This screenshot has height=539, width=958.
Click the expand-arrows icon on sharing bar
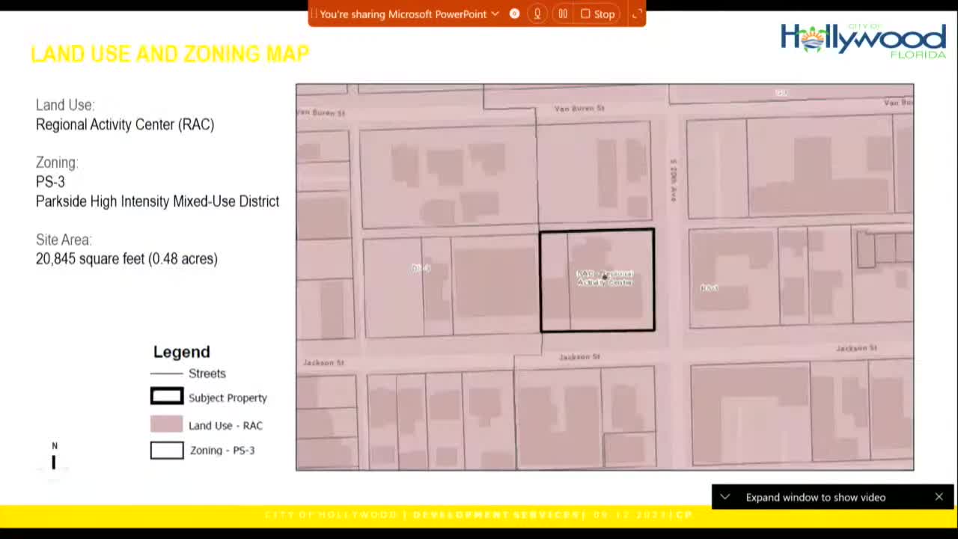coord(637,13)
